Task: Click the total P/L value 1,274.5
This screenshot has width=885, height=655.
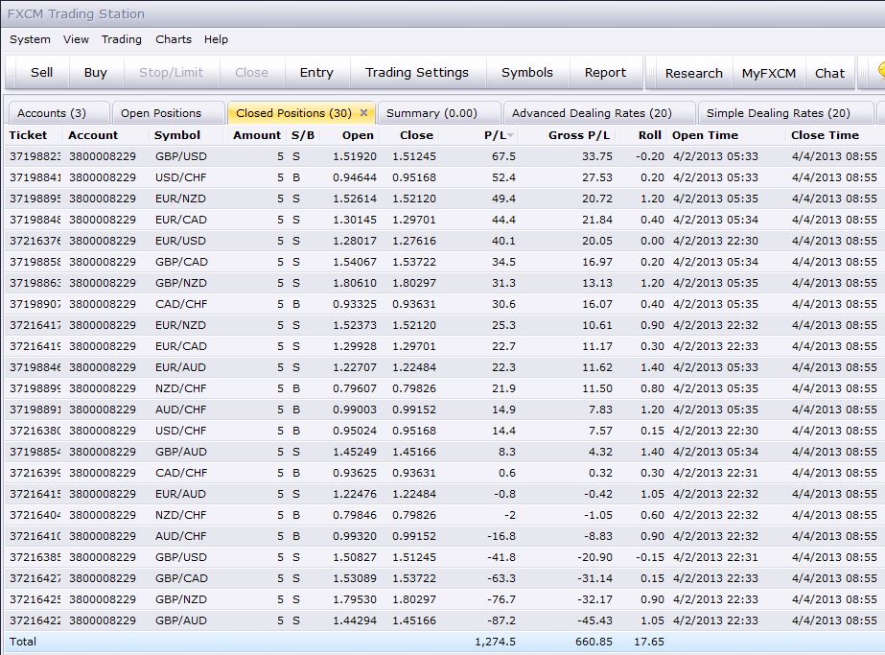Action: tap(495, 642)
